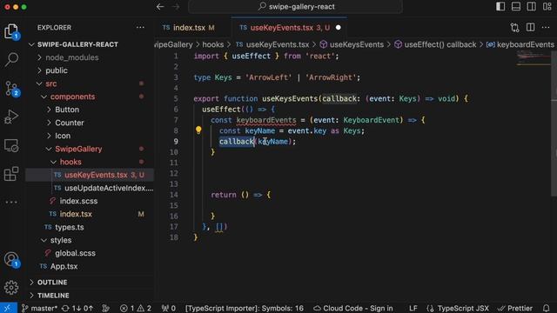Split the editor right
Screen dimensions: 557x313
click(530, 27)
